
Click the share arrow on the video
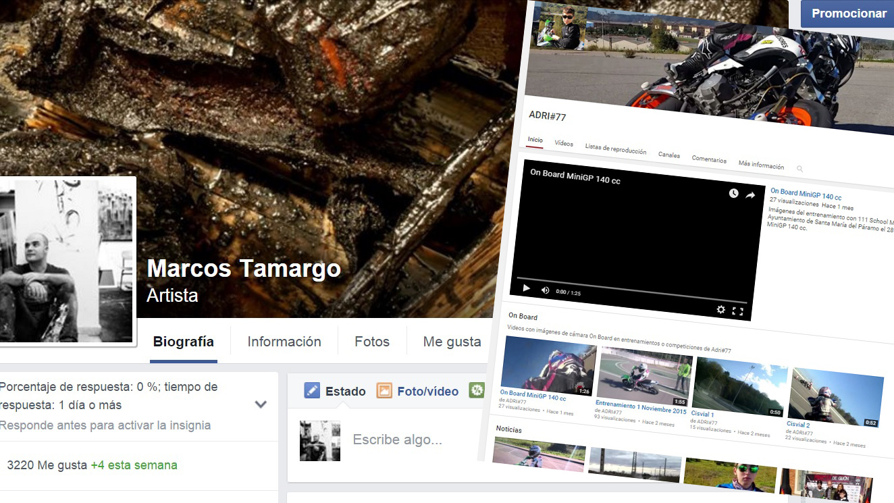pos(750,195)
